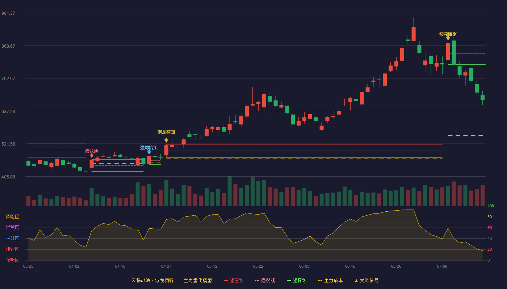Click the 幼龙嬉水 signal arrow marker
The image size is (507, 289).
[x=448, y=38]
